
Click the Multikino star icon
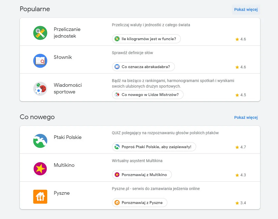(40, 169)
